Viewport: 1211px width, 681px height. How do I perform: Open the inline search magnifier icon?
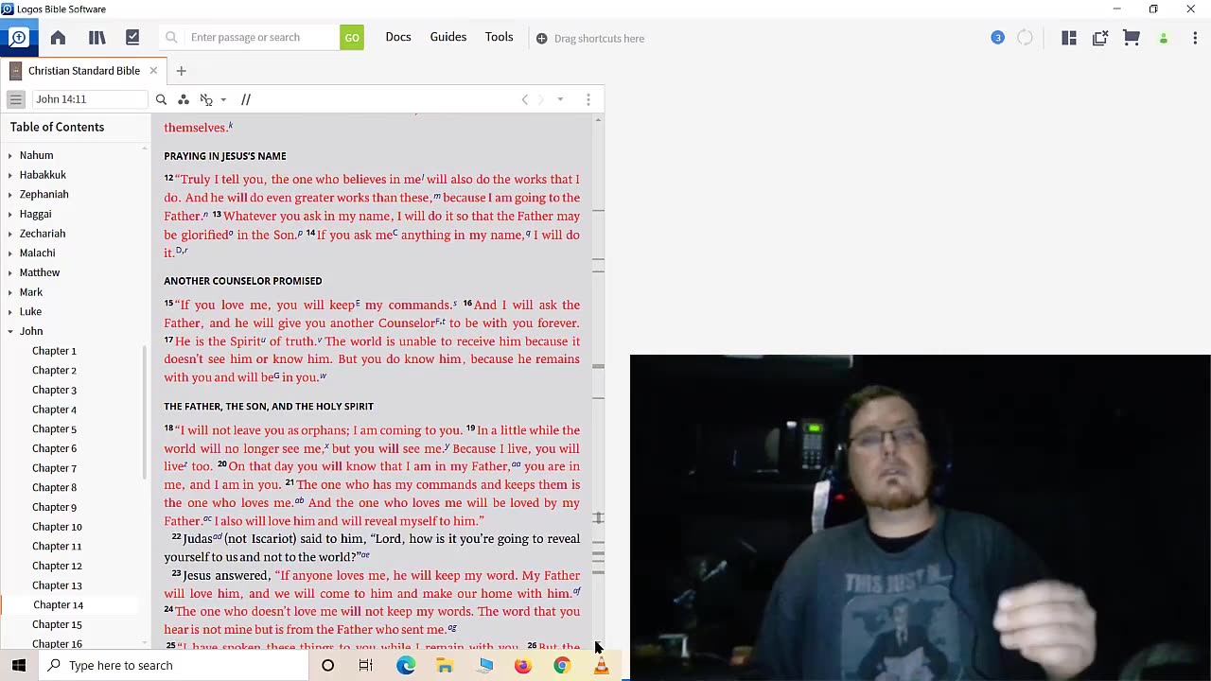161,99
